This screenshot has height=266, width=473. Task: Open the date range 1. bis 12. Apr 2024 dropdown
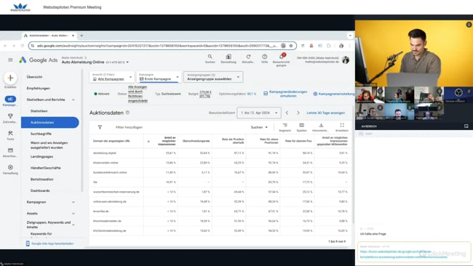(259, 113)
